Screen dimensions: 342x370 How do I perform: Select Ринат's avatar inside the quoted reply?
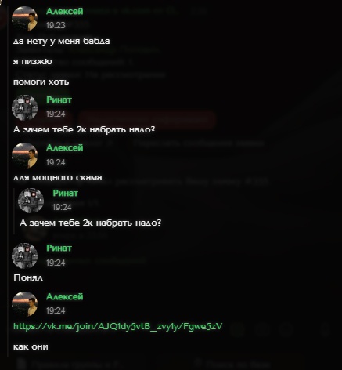pyautogui.click(x=31, y=201)
